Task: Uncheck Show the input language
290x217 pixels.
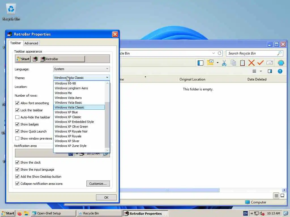Action: 17,170
